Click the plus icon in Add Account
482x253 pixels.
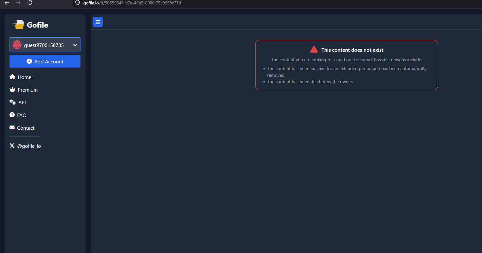29,61
